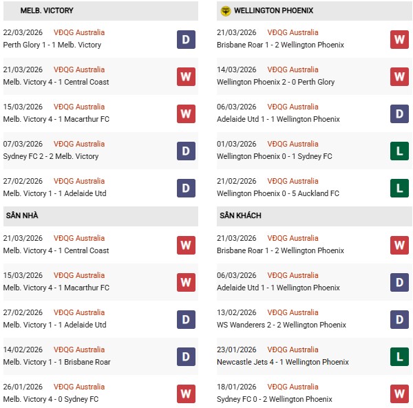This screenshot has width=413, height=408.
Task: Click the L badge for the Auckland FC match
Action: (x=399, y=188)
